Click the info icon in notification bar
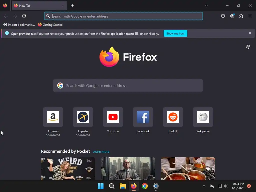This screenshot has width=256, height=192. (7, 33)
